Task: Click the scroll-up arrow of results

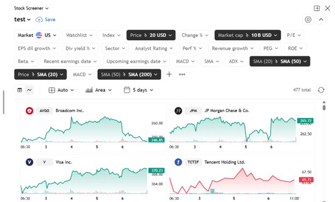Action: tap(324, 102)
